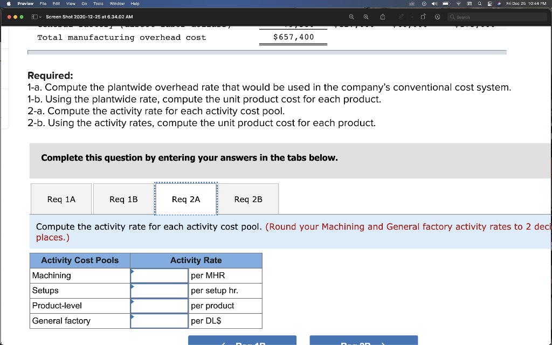Open the Apple menu
Screen dimensions: 552x345
(9, 4)
